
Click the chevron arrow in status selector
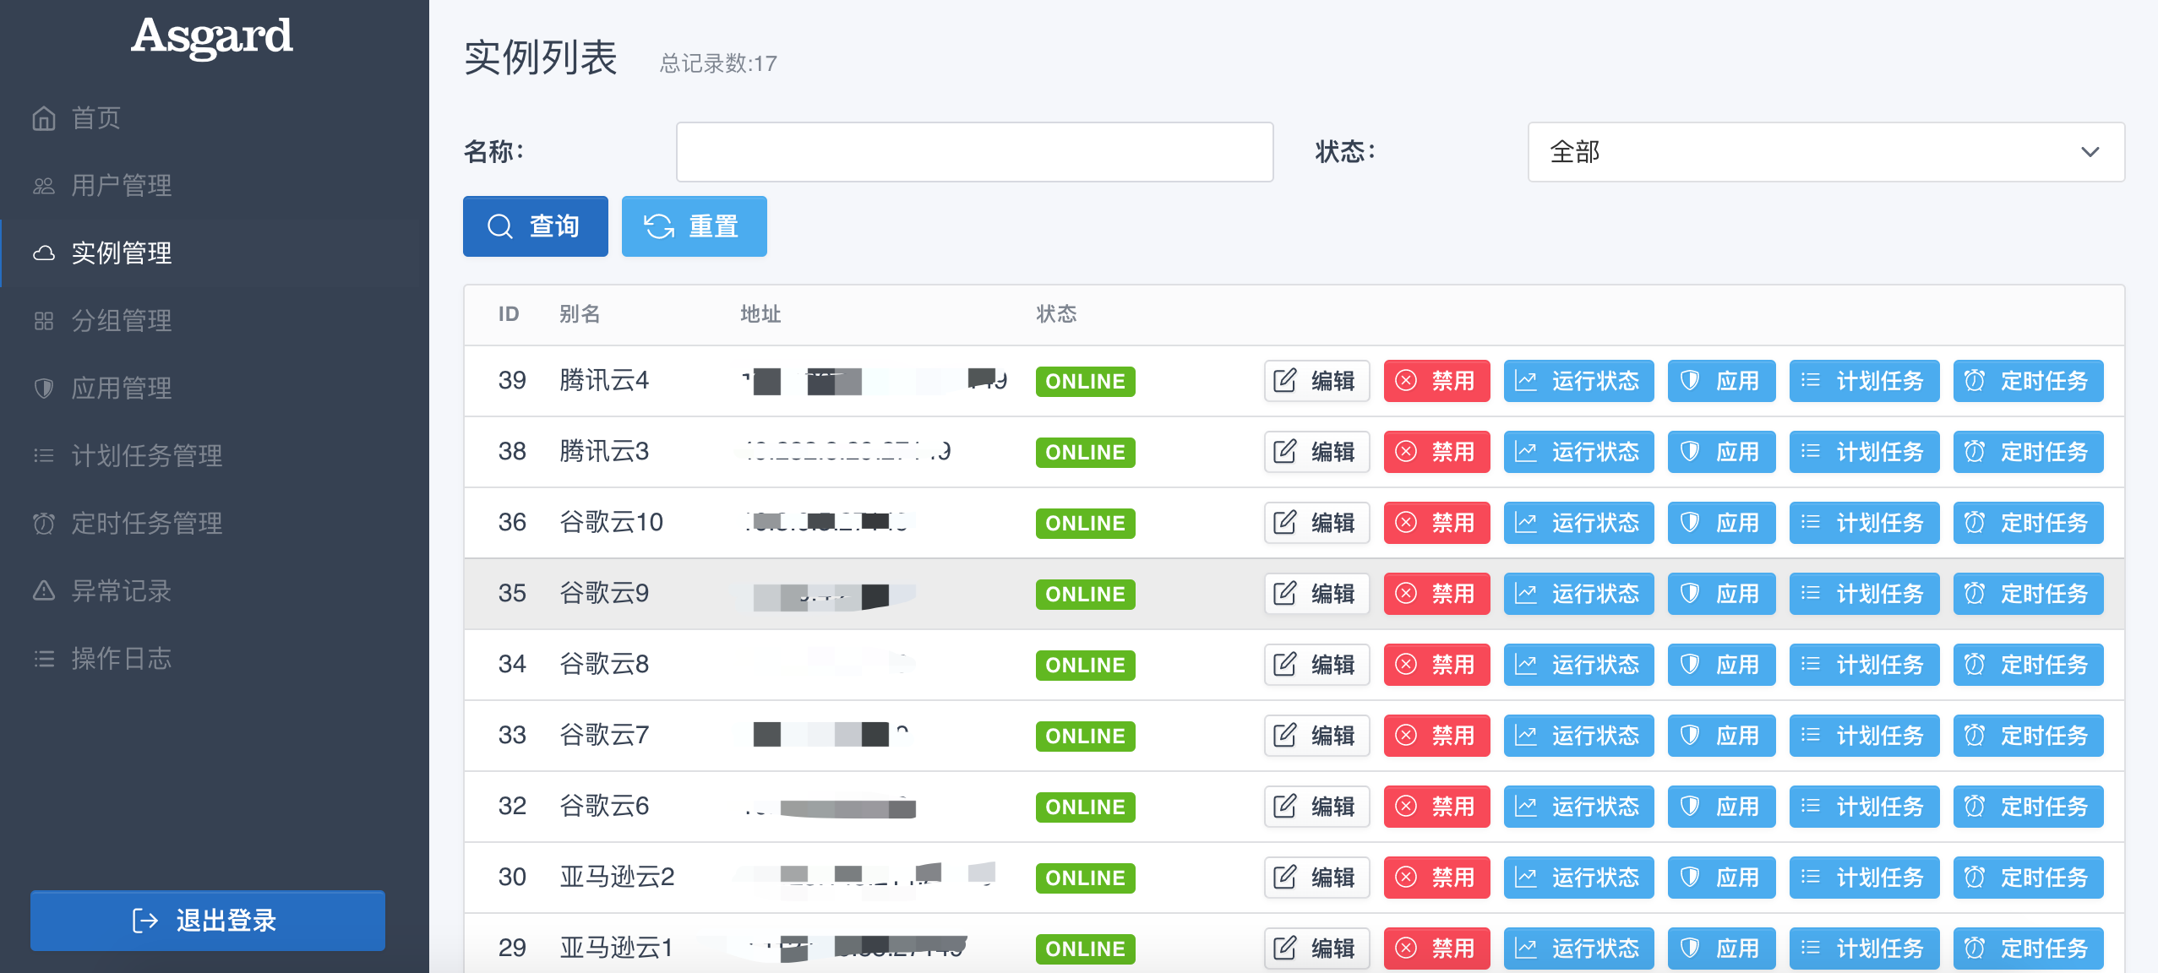pos(2090,152)
